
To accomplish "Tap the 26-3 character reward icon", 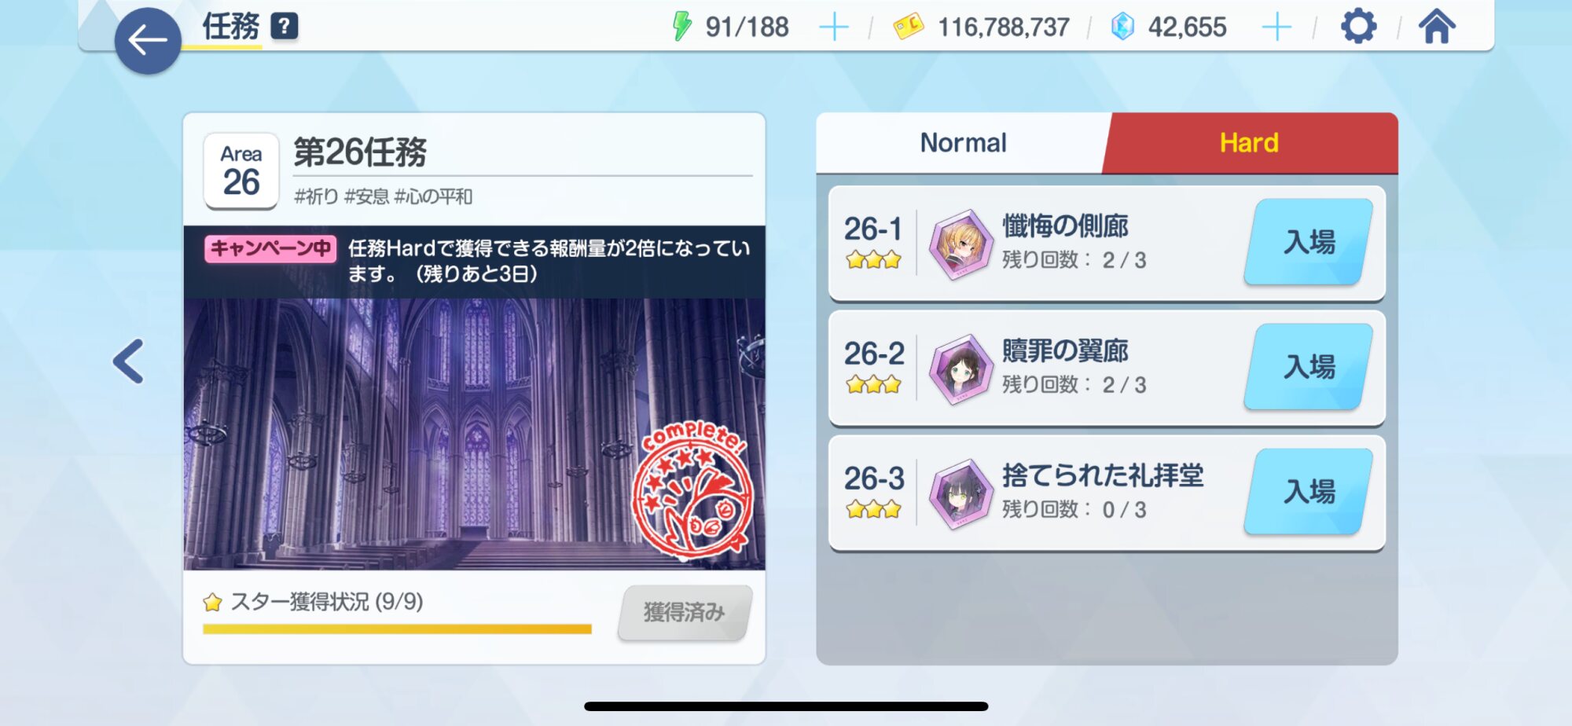I will coord(960,494).
